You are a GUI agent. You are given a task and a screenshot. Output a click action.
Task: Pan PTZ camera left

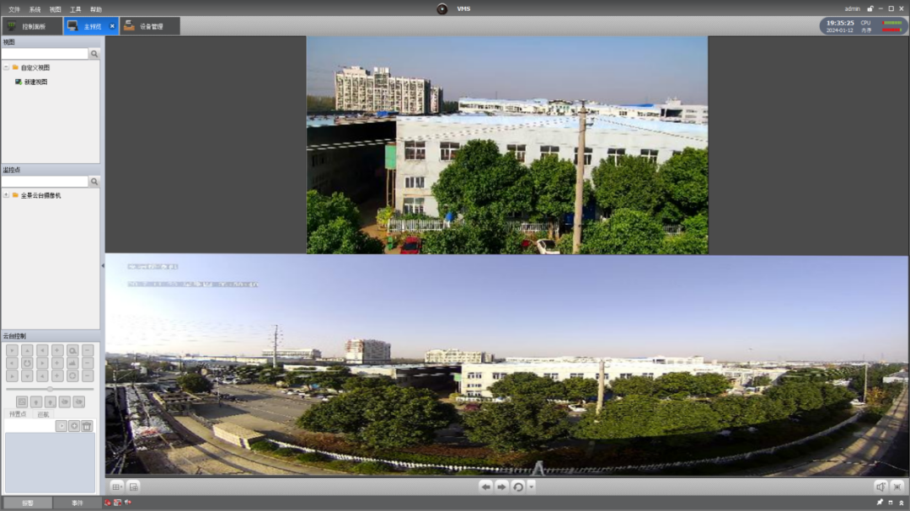(12, 363)
